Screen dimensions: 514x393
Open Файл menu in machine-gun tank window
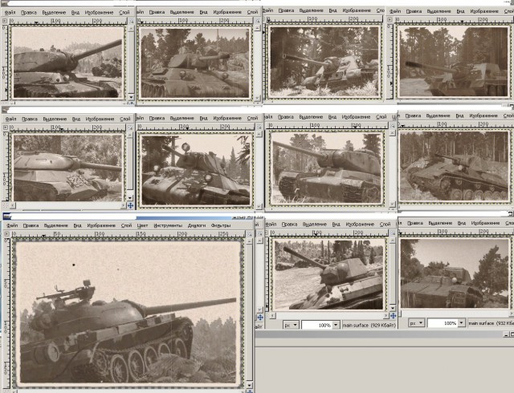pos(12,225)
